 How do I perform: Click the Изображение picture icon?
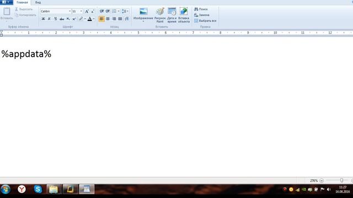pos(143,12)
